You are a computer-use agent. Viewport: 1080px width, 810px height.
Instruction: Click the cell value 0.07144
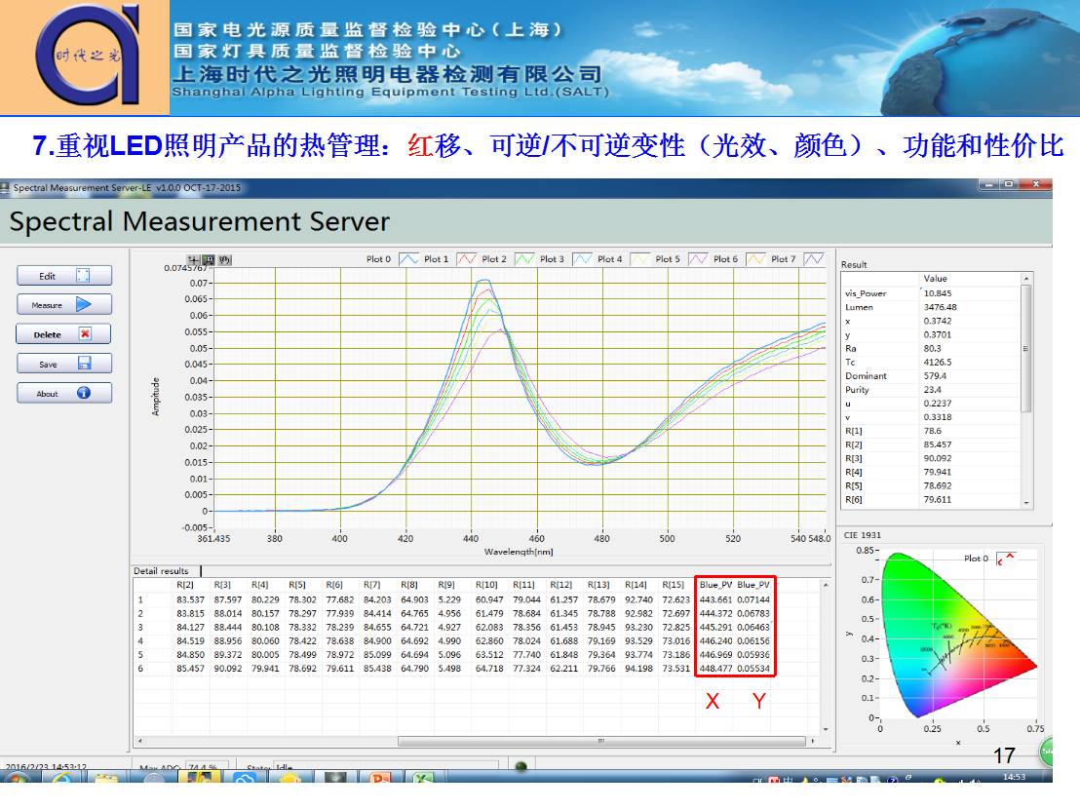click(x=753, y=599)
